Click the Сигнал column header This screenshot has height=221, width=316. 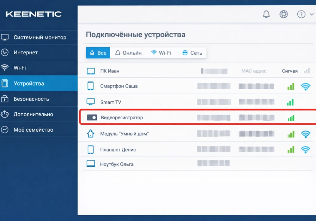click(x=290, y=71)
